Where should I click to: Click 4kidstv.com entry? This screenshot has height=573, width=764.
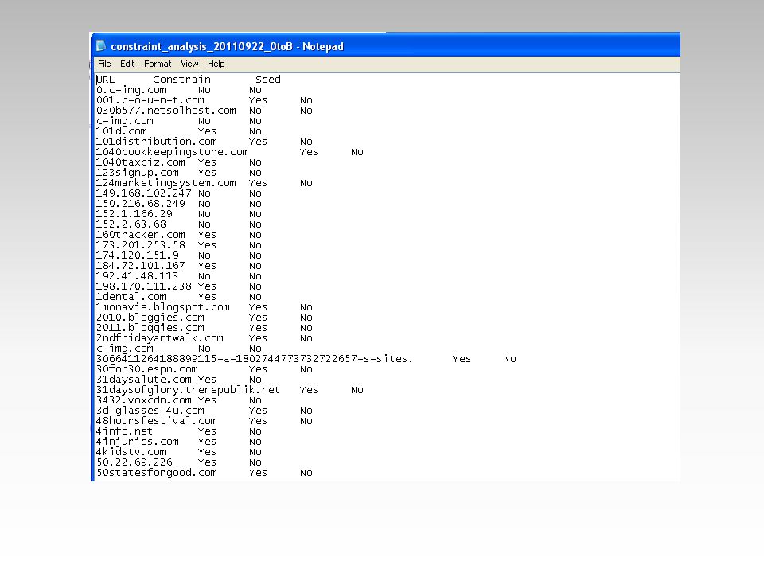[x=131, y=452]
